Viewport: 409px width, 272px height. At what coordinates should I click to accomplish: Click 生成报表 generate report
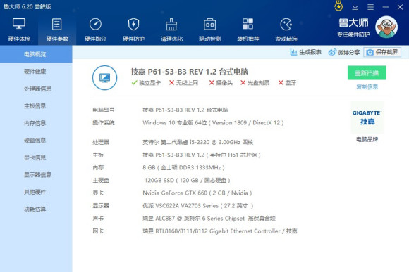pyautogui.click(x=306, y=52)
